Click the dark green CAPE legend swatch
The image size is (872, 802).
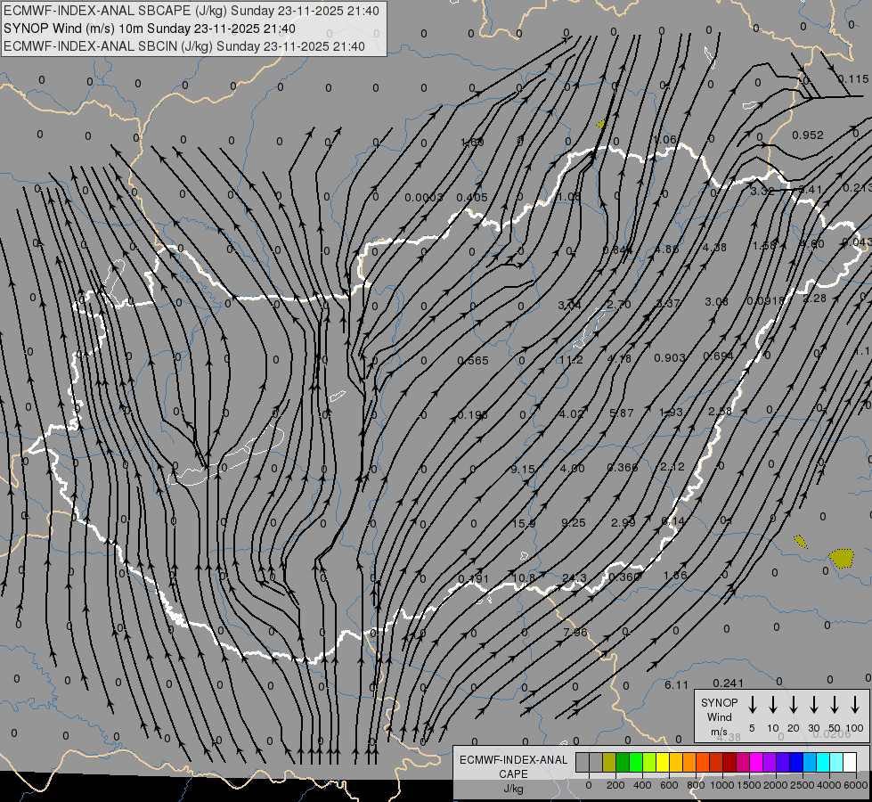coord(623,763)
